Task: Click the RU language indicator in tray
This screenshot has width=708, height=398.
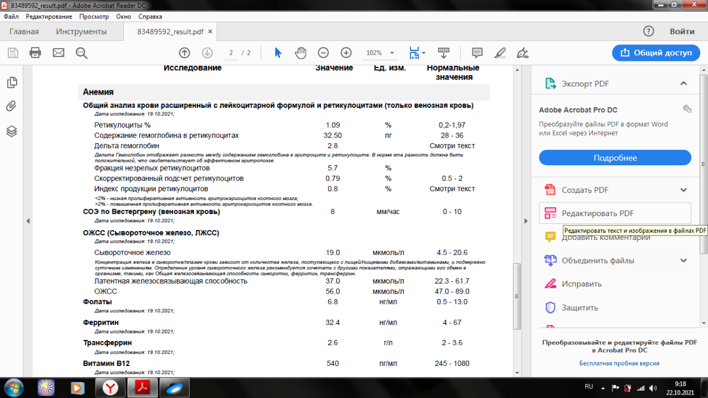Action: coord(589,386)
